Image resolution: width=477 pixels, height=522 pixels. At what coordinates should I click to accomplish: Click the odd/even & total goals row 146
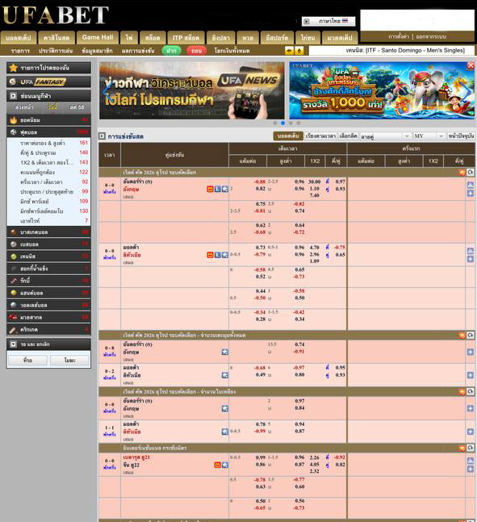(48, 152)
